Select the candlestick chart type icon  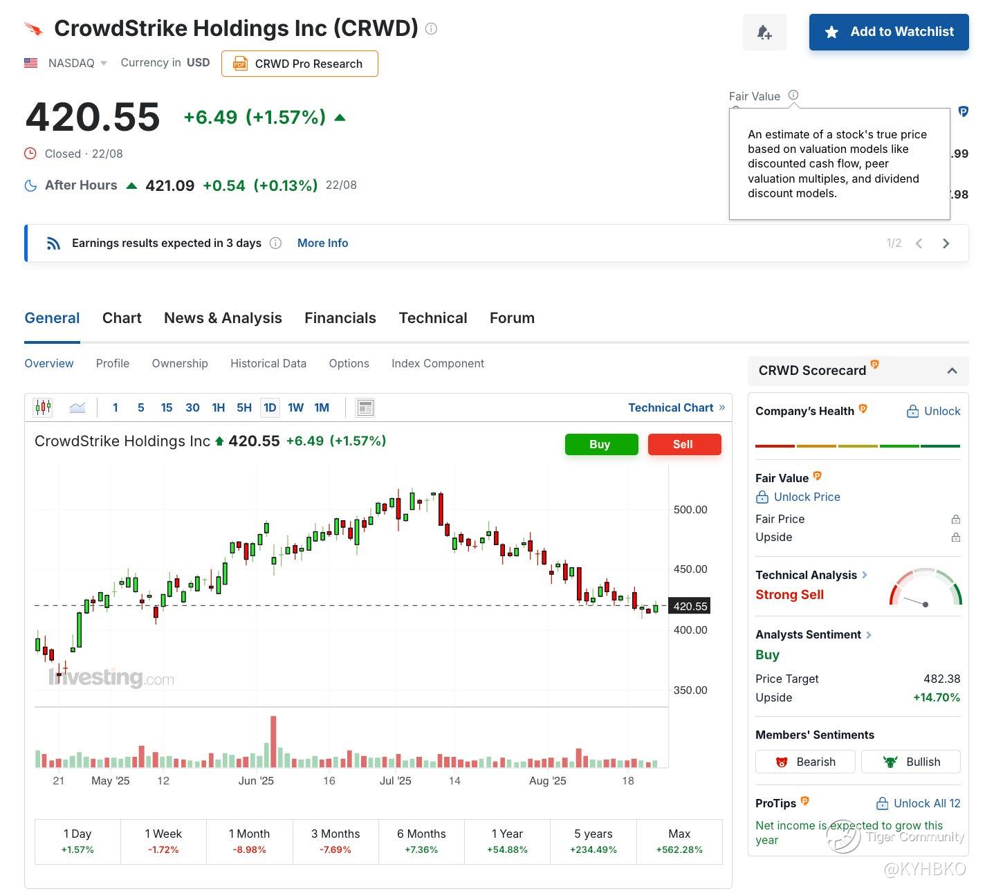tap(43, 407)
